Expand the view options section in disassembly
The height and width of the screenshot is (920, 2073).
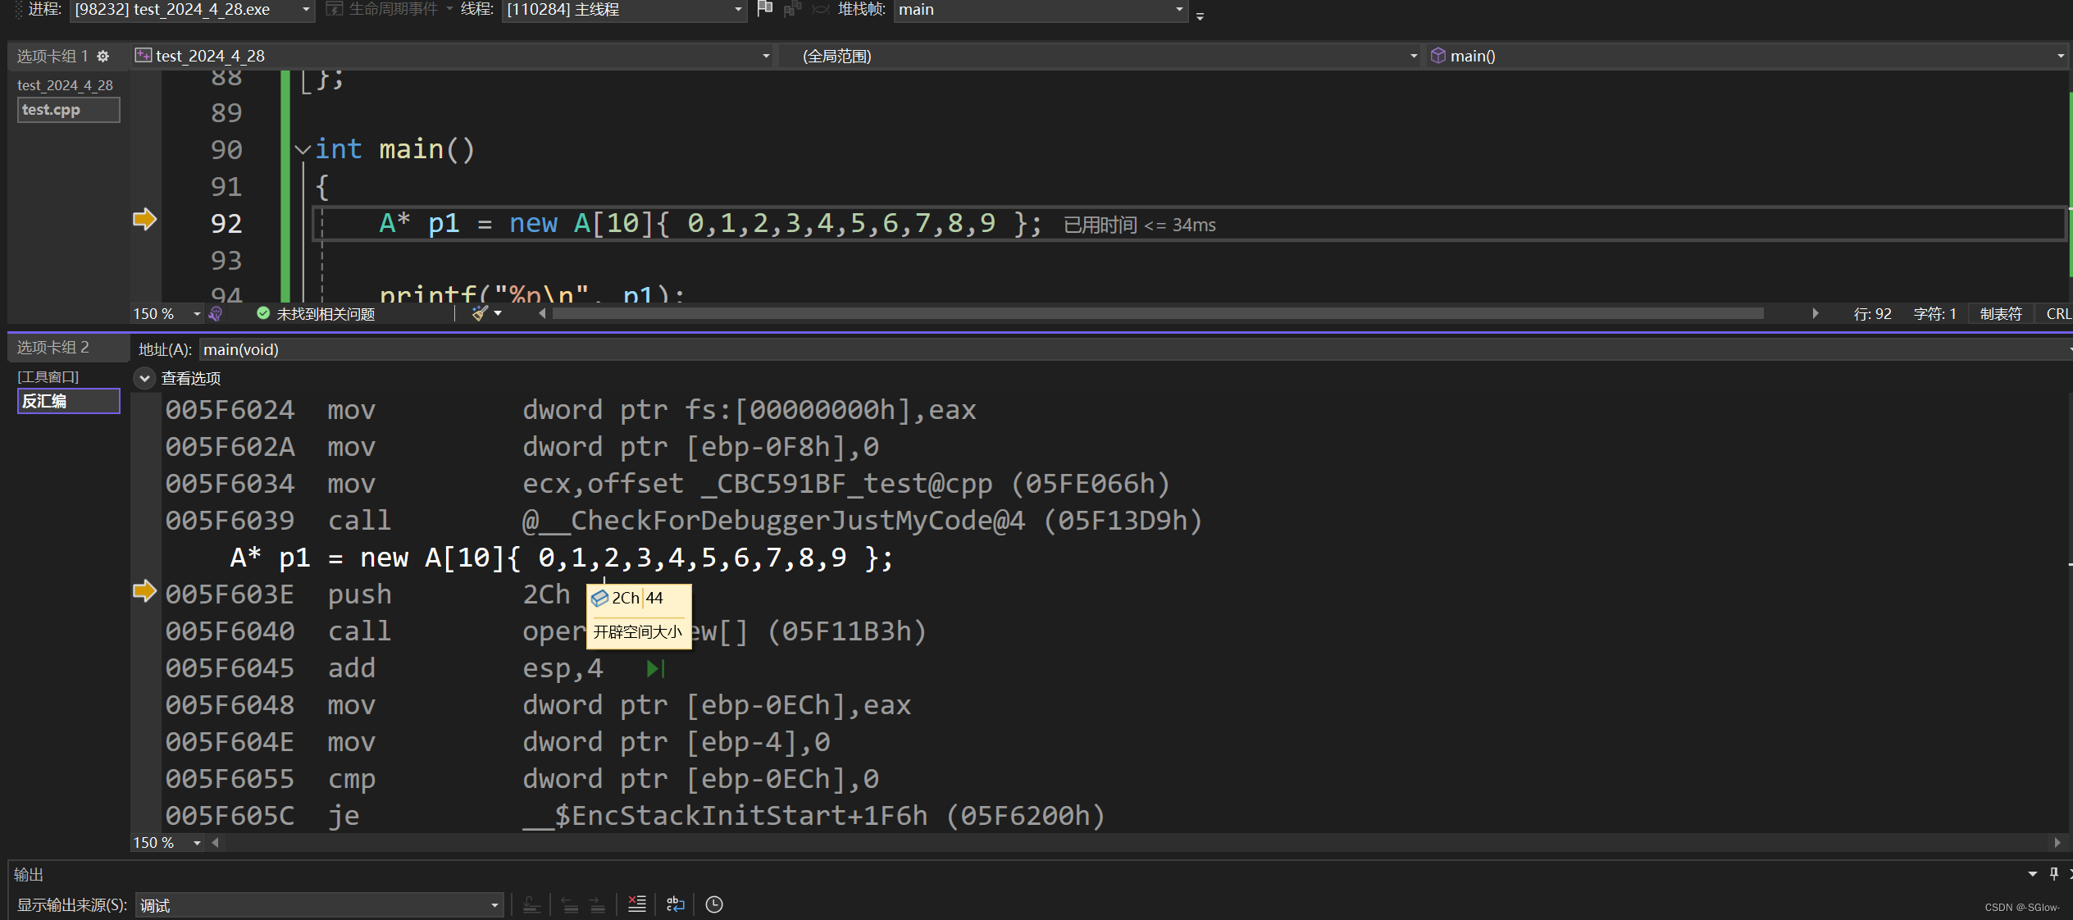tap(144, 378)
